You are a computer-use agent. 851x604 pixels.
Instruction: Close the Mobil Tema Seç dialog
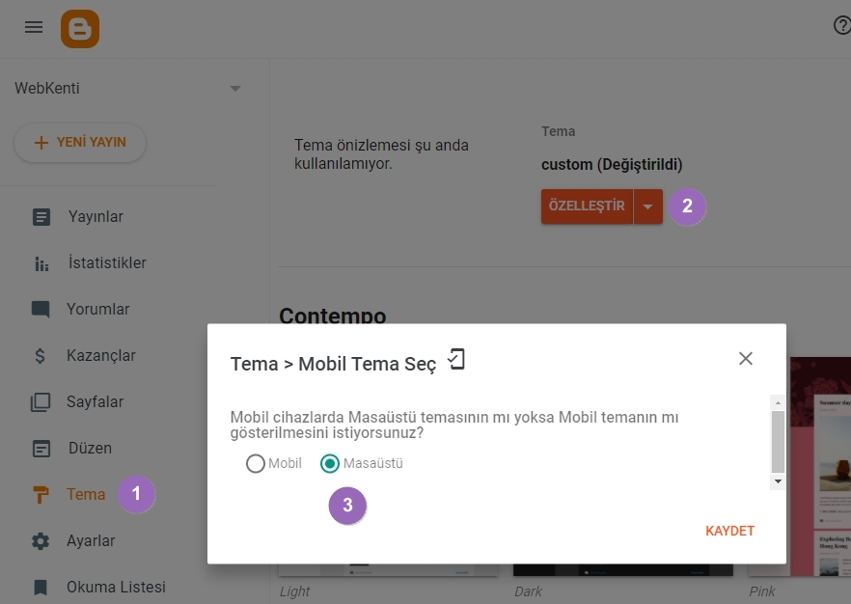(745, 359)
